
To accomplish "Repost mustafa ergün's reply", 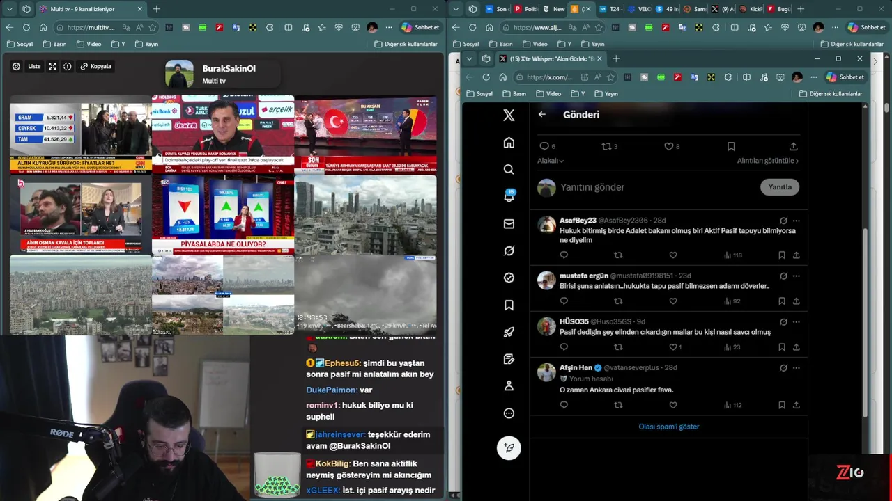I will 618,301.
